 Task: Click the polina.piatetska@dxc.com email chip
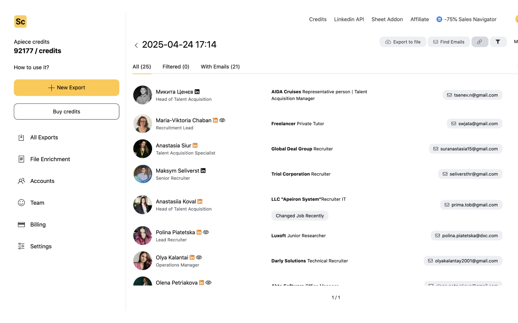(467, 235)
